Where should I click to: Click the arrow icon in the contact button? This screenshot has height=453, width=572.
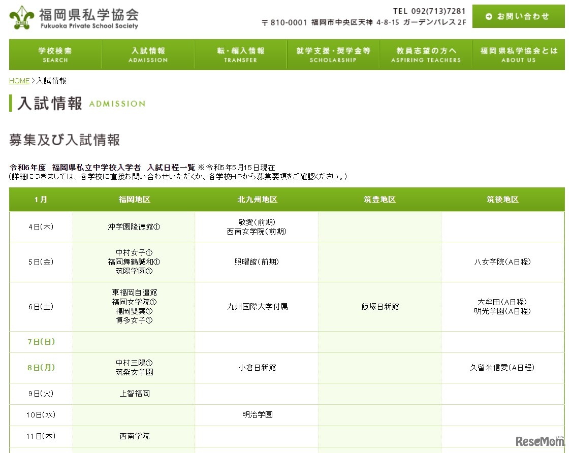point(489,16)
